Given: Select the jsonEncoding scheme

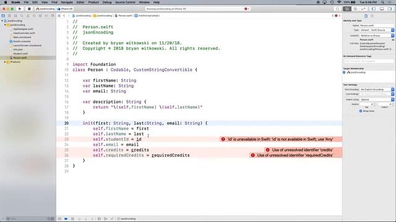Looking at the screenshot, I should tap(45, 9).
